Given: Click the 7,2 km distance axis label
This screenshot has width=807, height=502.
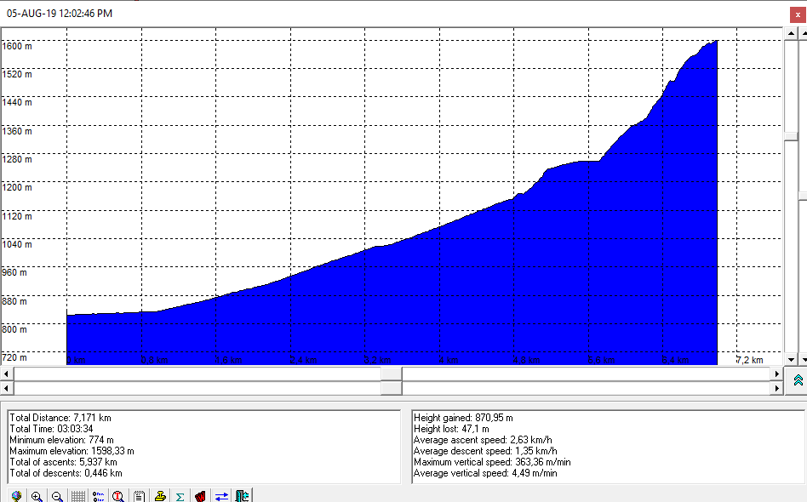Looking at the screenshot, I should pos(750,360).
